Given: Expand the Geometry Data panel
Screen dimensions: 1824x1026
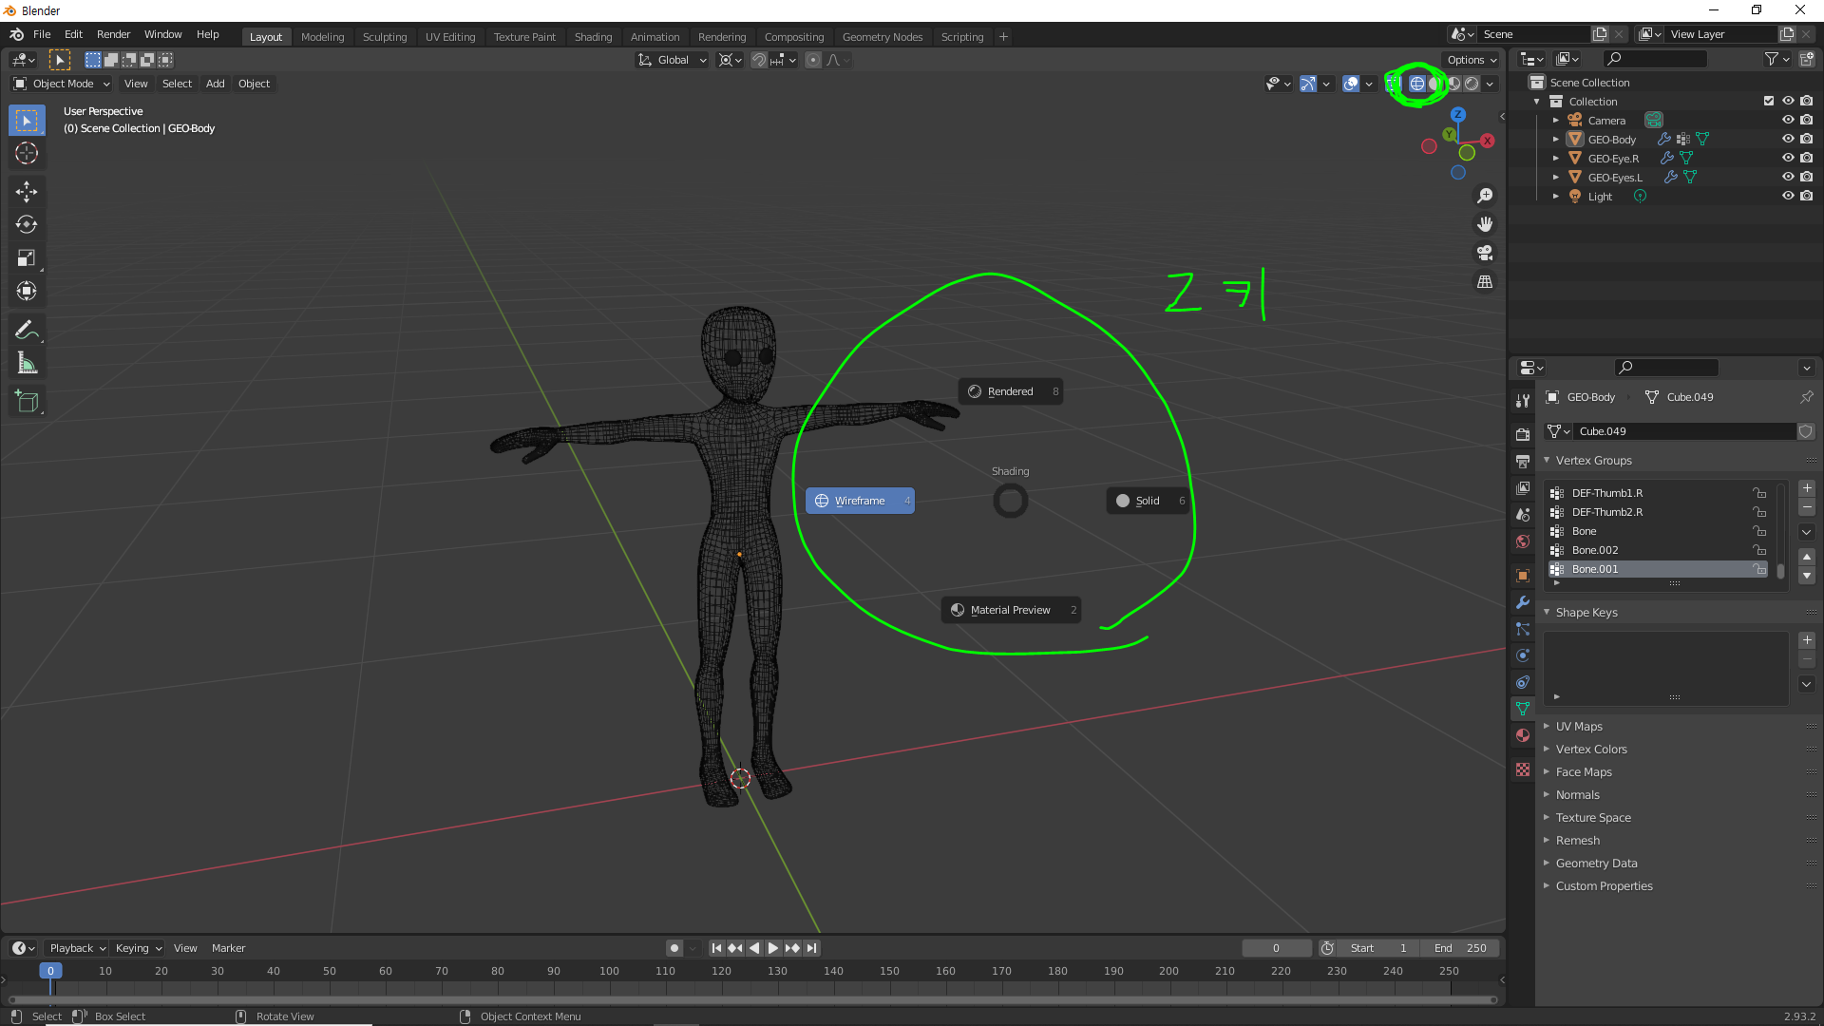Looking at the screenshot, I should 1596,863.
